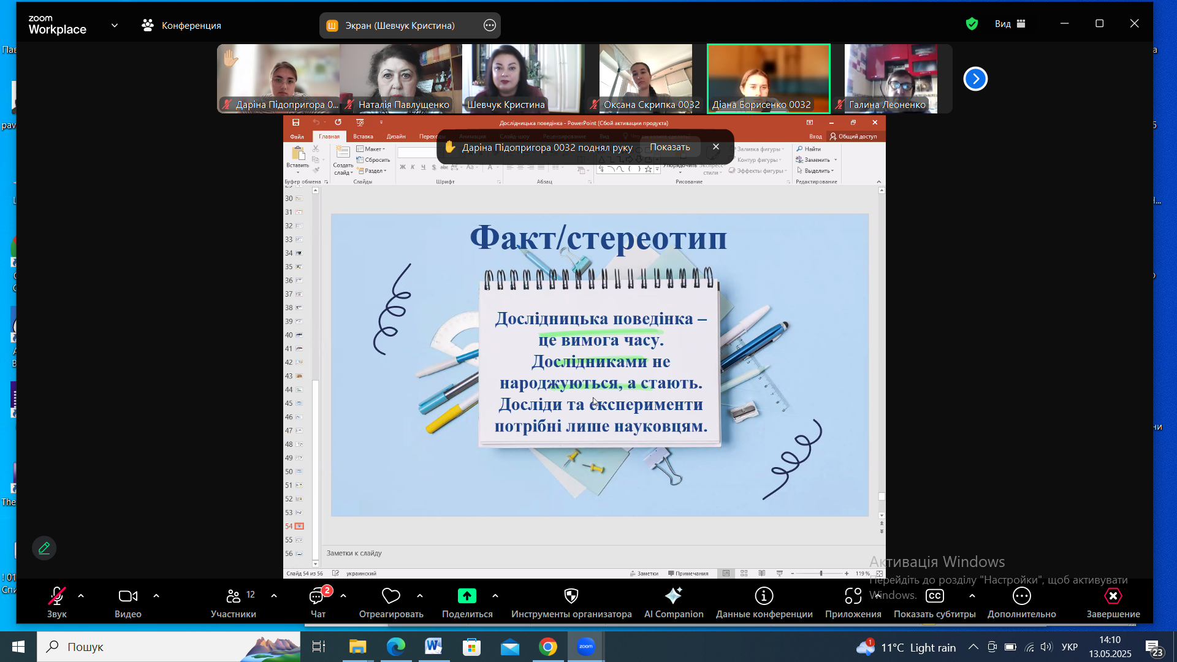
Task: Select Оксана Скрипка 0032 video thumbnail
Action: click(646, 78)
